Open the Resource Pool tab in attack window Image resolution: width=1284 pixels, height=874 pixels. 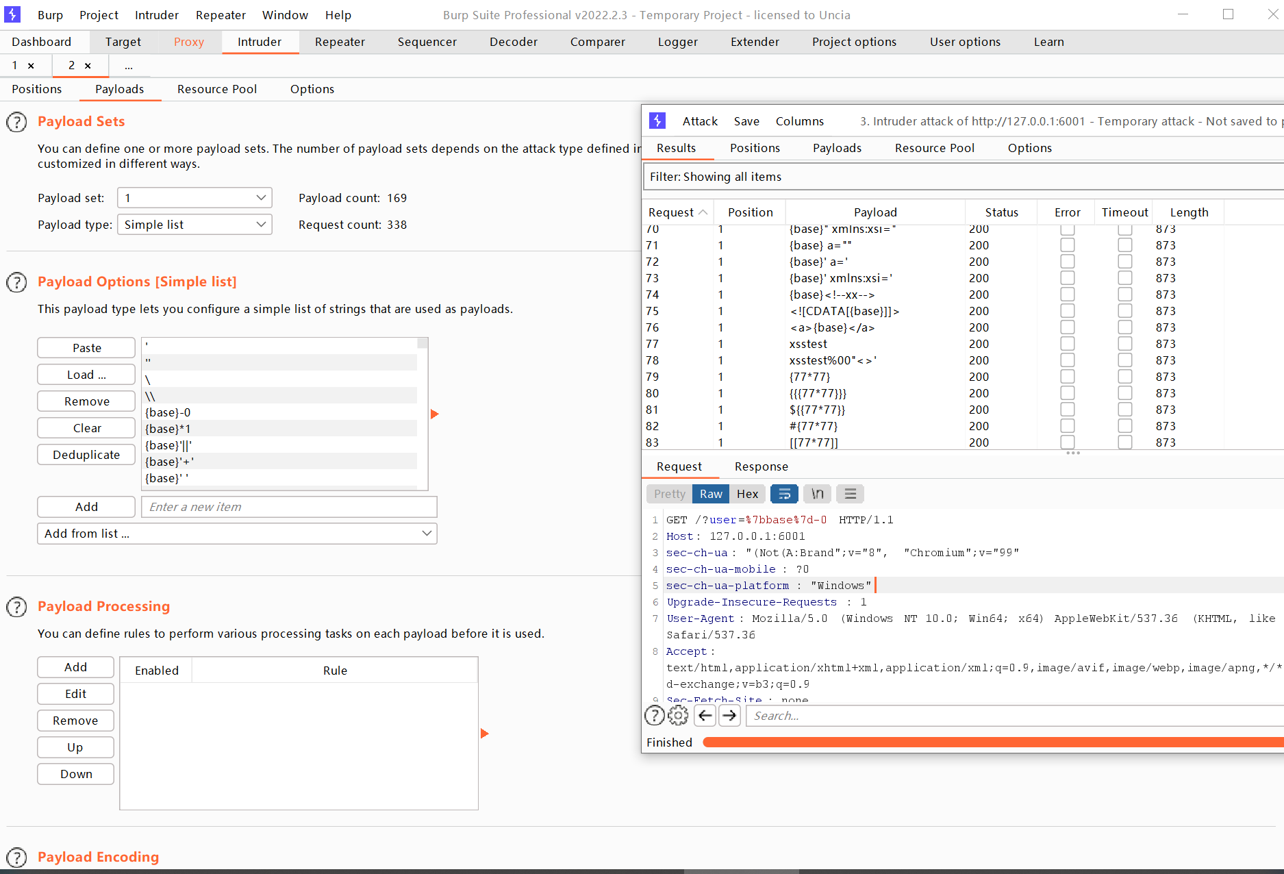click(934, 148)
